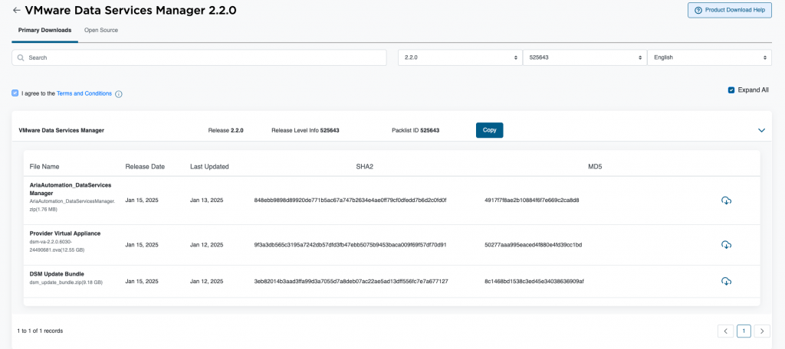Select the SHA2 hash starting with 9f3a3db
This screenshot has height=349, width=785.
tap(350, 245)
